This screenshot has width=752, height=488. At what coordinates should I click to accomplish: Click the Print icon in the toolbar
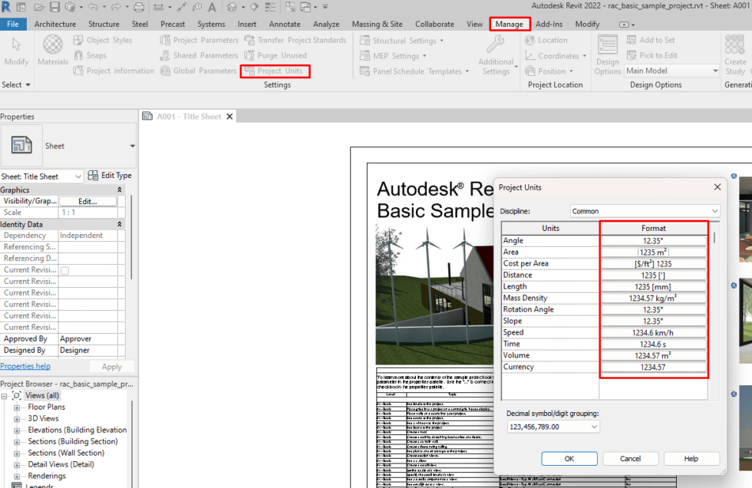(139, 7)
